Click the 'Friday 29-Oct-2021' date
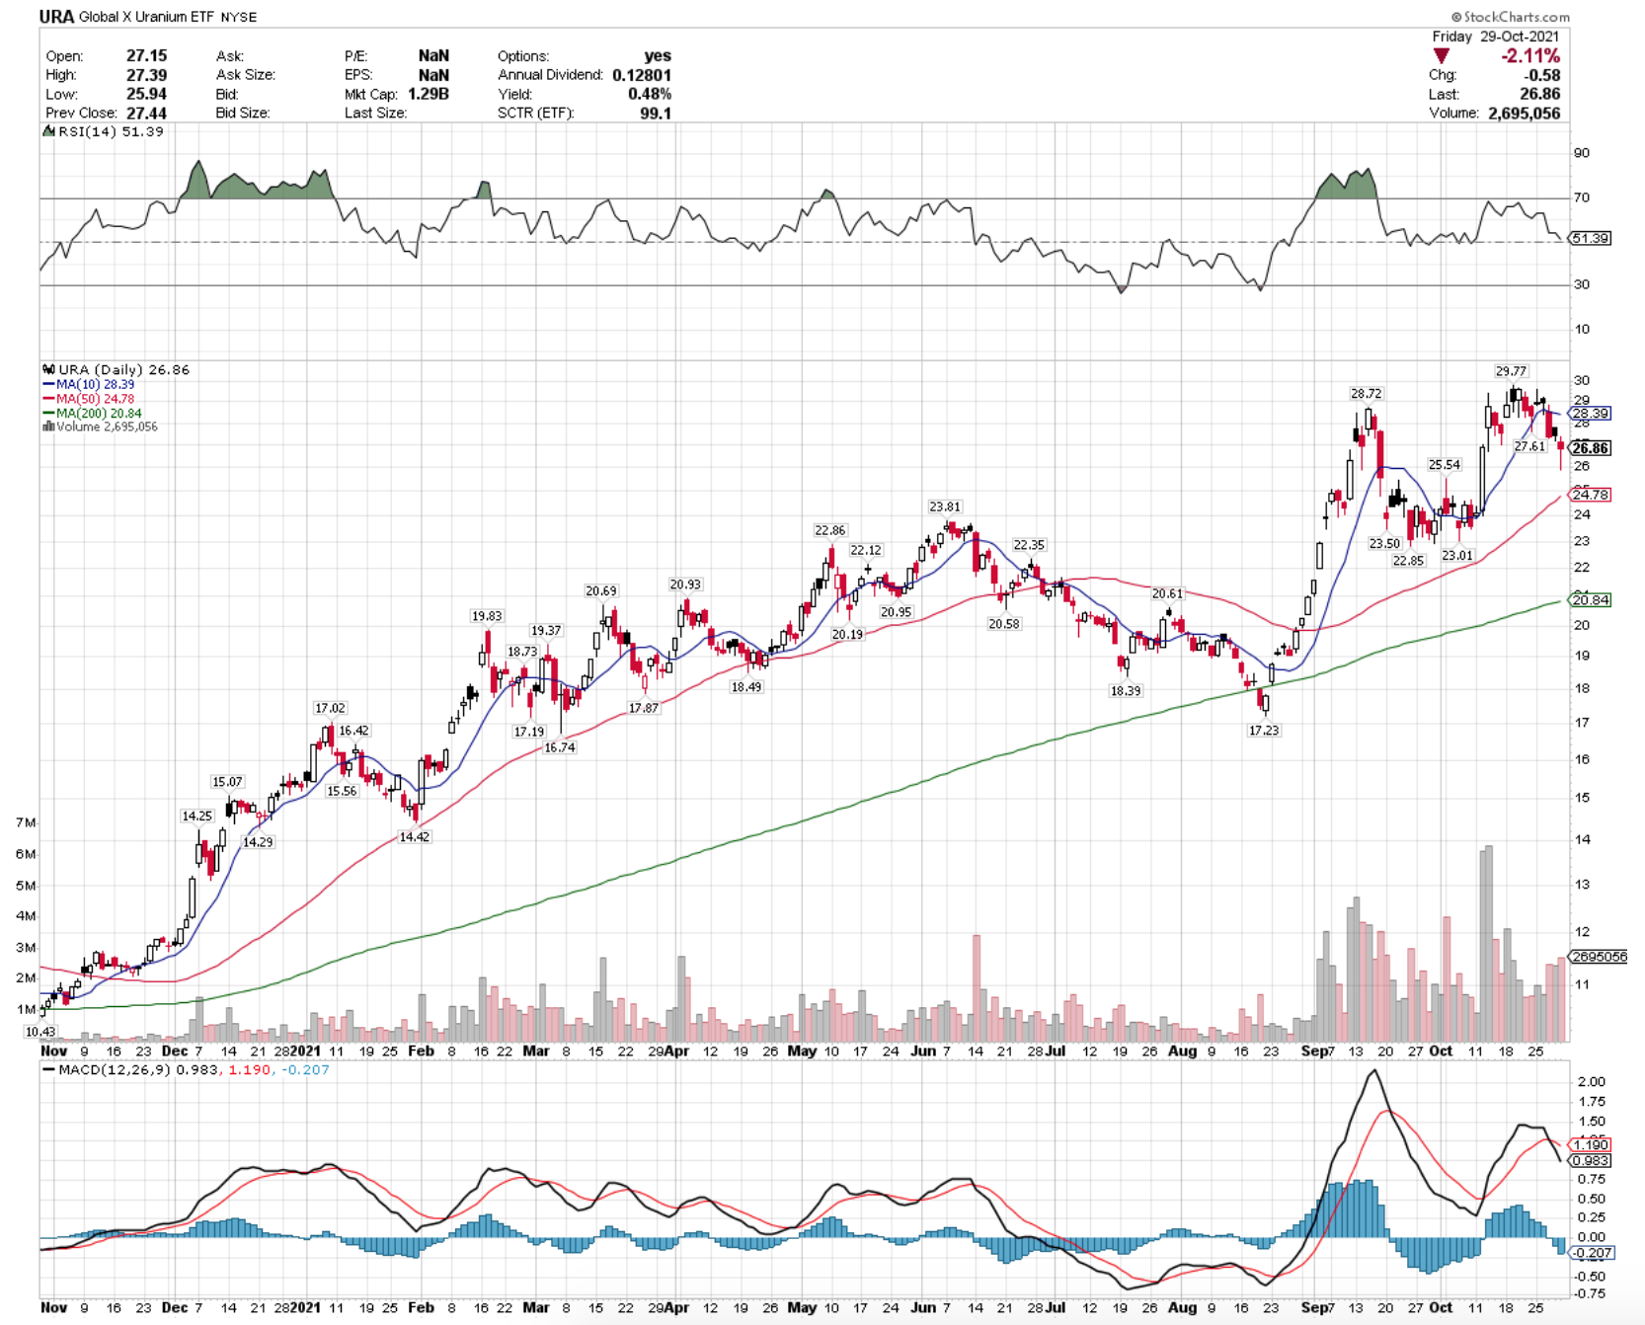The width and height of the screenshot is (1645, 1325). [x=1496, y=37]
